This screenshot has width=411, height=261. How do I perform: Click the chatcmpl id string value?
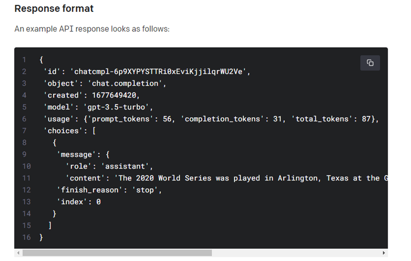pos(160,72)
